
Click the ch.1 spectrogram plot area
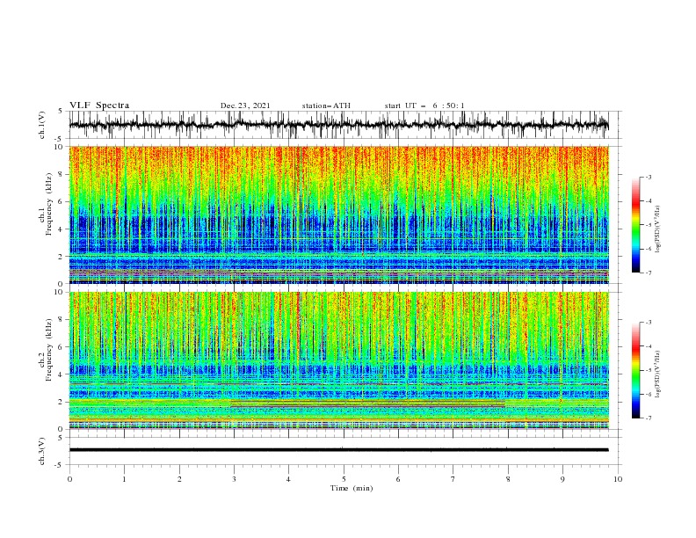pos(338,214)
